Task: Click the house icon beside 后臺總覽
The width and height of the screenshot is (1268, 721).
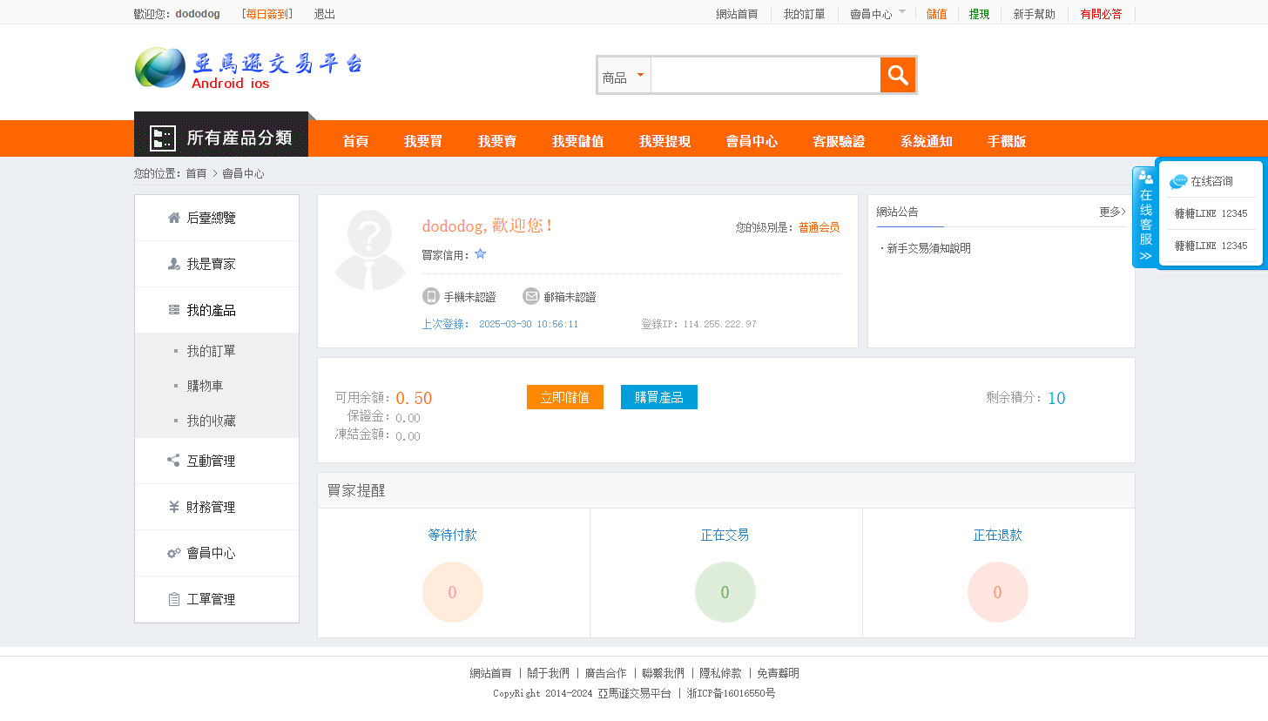Action: point(174,218)
